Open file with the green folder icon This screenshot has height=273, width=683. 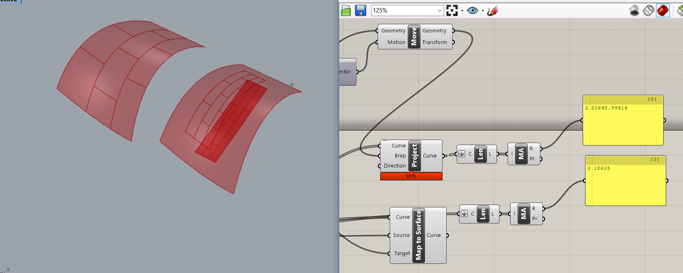[x=346, y=10]
